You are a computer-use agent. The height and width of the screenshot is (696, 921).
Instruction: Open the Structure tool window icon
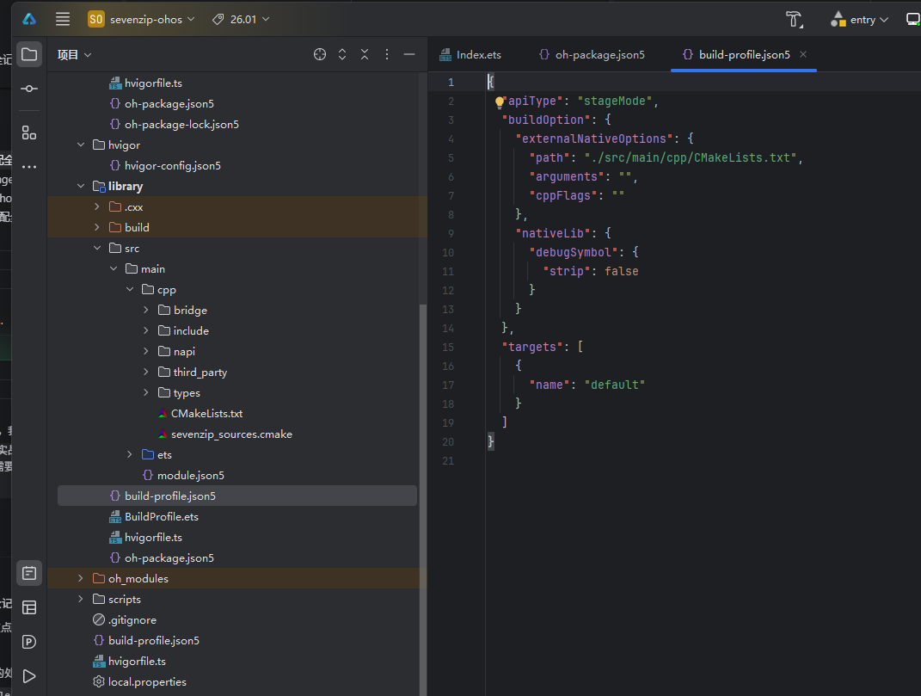[x=29, y=132]
